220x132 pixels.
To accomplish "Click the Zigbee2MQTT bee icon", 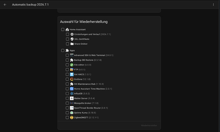I will [x=72, y=118].
